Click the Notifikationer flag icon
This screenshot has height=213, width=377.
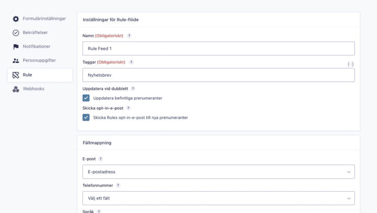click(16, 47)
